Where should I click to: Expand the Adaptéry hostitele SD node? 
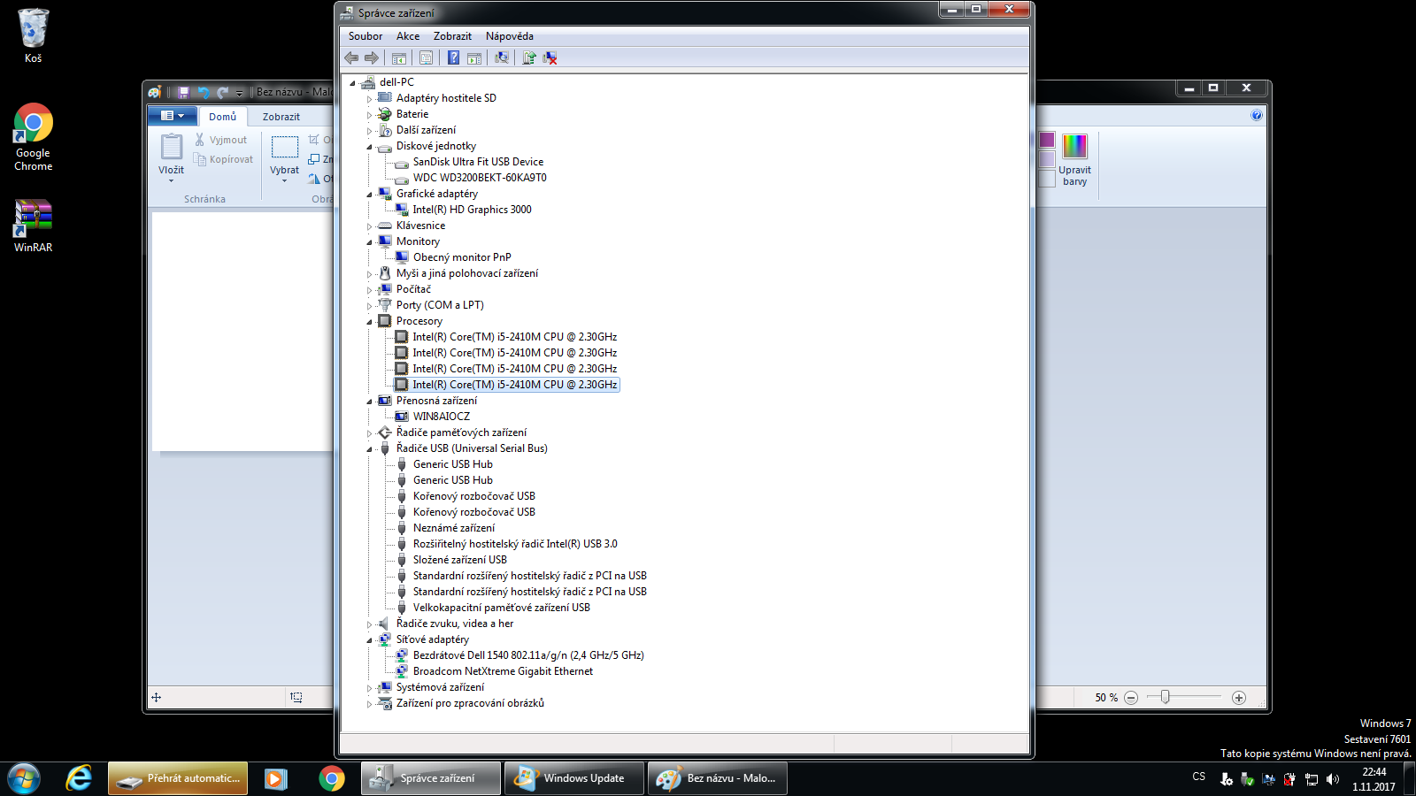(370, 99)
